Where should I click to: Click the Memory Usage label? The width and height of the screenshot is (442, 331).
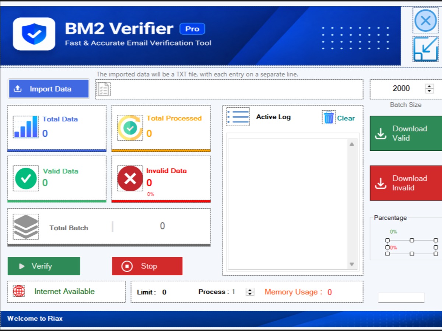(293, 292)
